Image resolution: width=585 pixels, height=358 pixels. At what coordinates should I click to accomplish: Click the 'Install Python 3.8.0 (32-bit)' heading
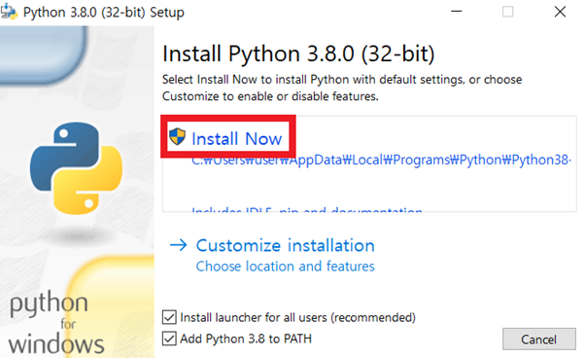point(298,54)
